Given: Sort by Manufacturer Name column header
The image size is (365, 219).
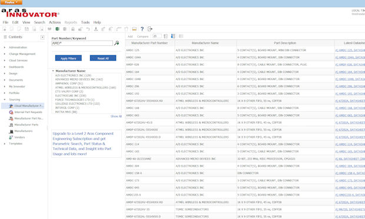Looking at the screenshot, I should click(x=205, y=43).
